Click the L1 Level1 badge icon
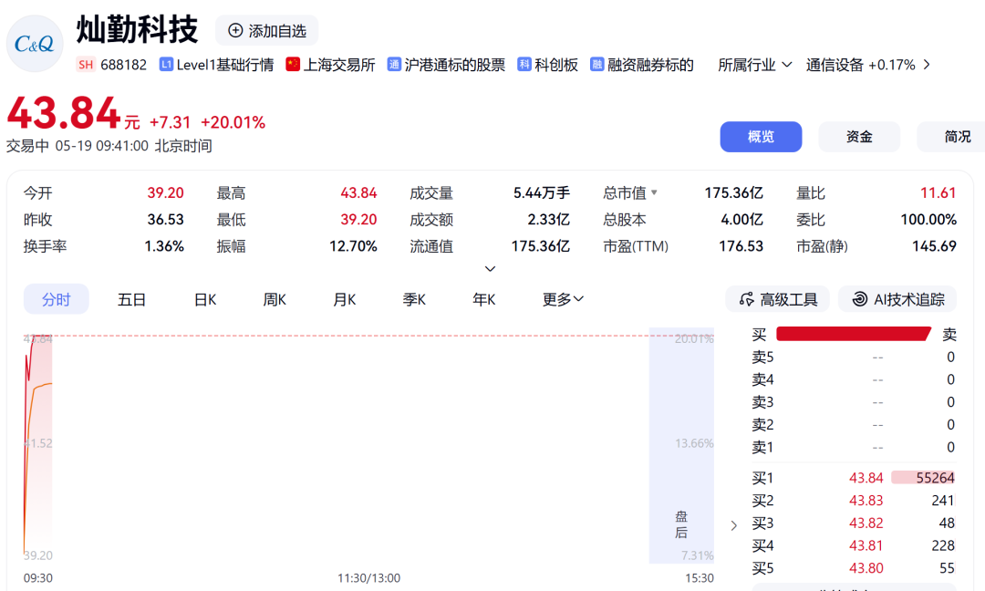Viewport: 985px width, 591px height. pyautogui.click(x=166, y=65)
